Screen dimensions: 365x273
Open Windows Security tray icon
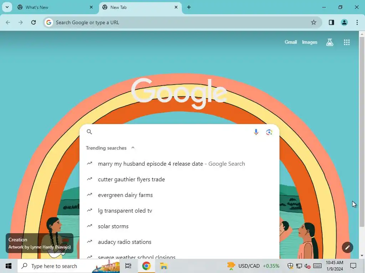(290, 266)
